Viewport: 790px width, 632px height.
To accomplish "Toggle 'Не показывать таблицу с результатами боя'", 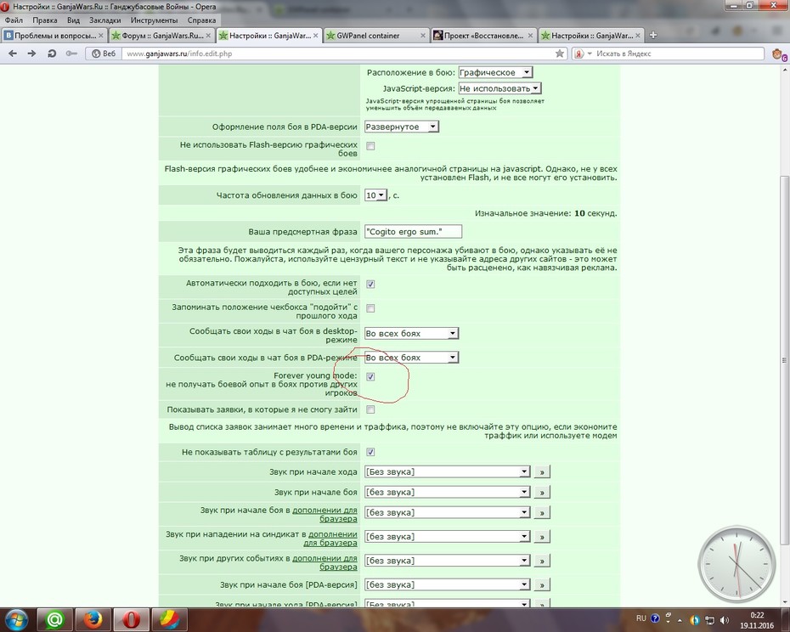I will tap(370, 452).
